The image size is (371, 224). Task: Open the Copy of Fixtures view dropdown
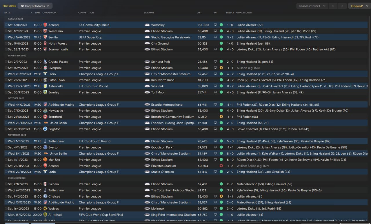point(35,6)
